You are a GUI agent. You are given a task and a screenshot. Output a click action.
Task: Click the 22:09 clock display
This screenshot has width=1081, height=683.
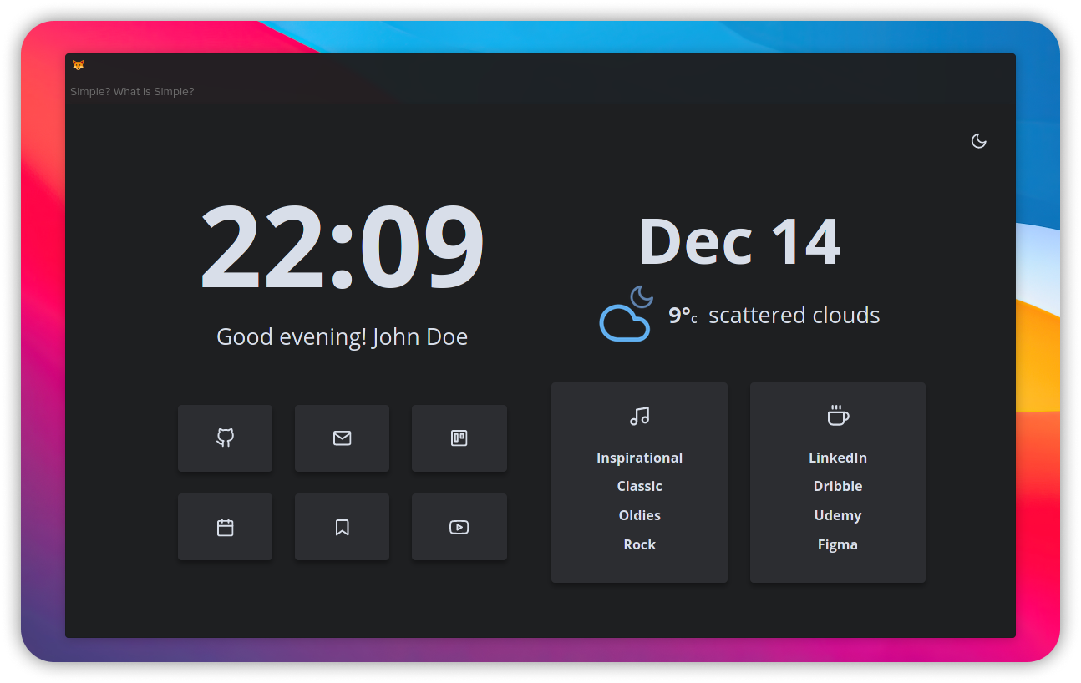coord(343,246)
